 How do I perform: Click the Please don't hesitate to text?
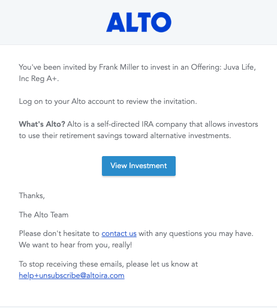pyautogui.click(x=59, y=234)
